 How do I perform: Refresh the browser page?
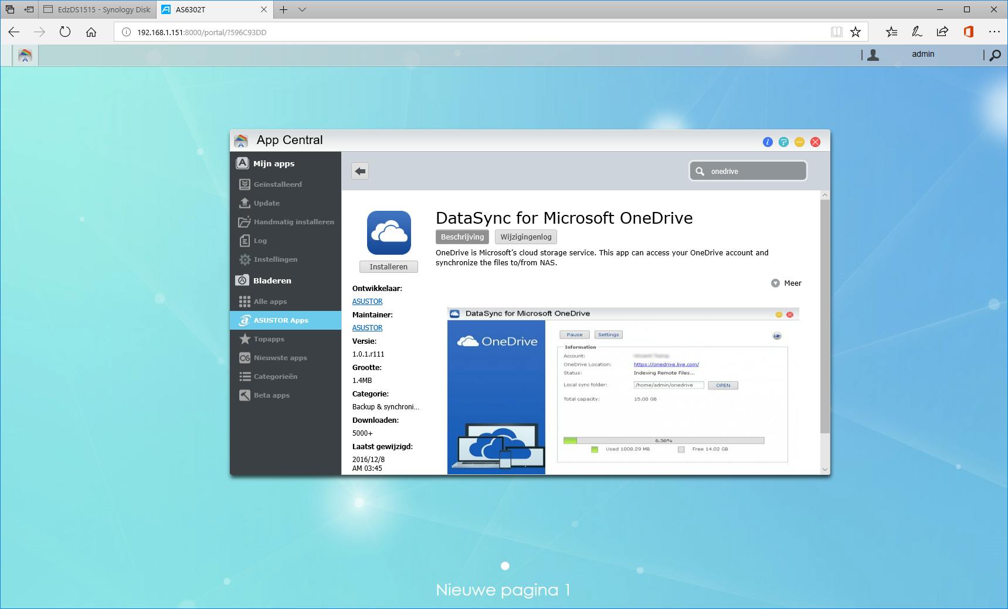point(65,32)
